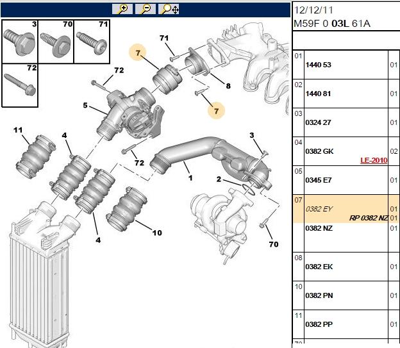
Task: Click diagram callout number 11
Action: tap(18, 130)
